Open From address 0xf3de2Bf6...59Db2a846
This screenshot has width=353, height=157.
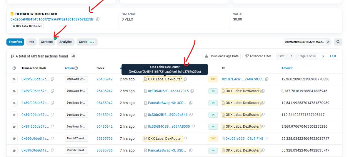(x=168, y=115)
